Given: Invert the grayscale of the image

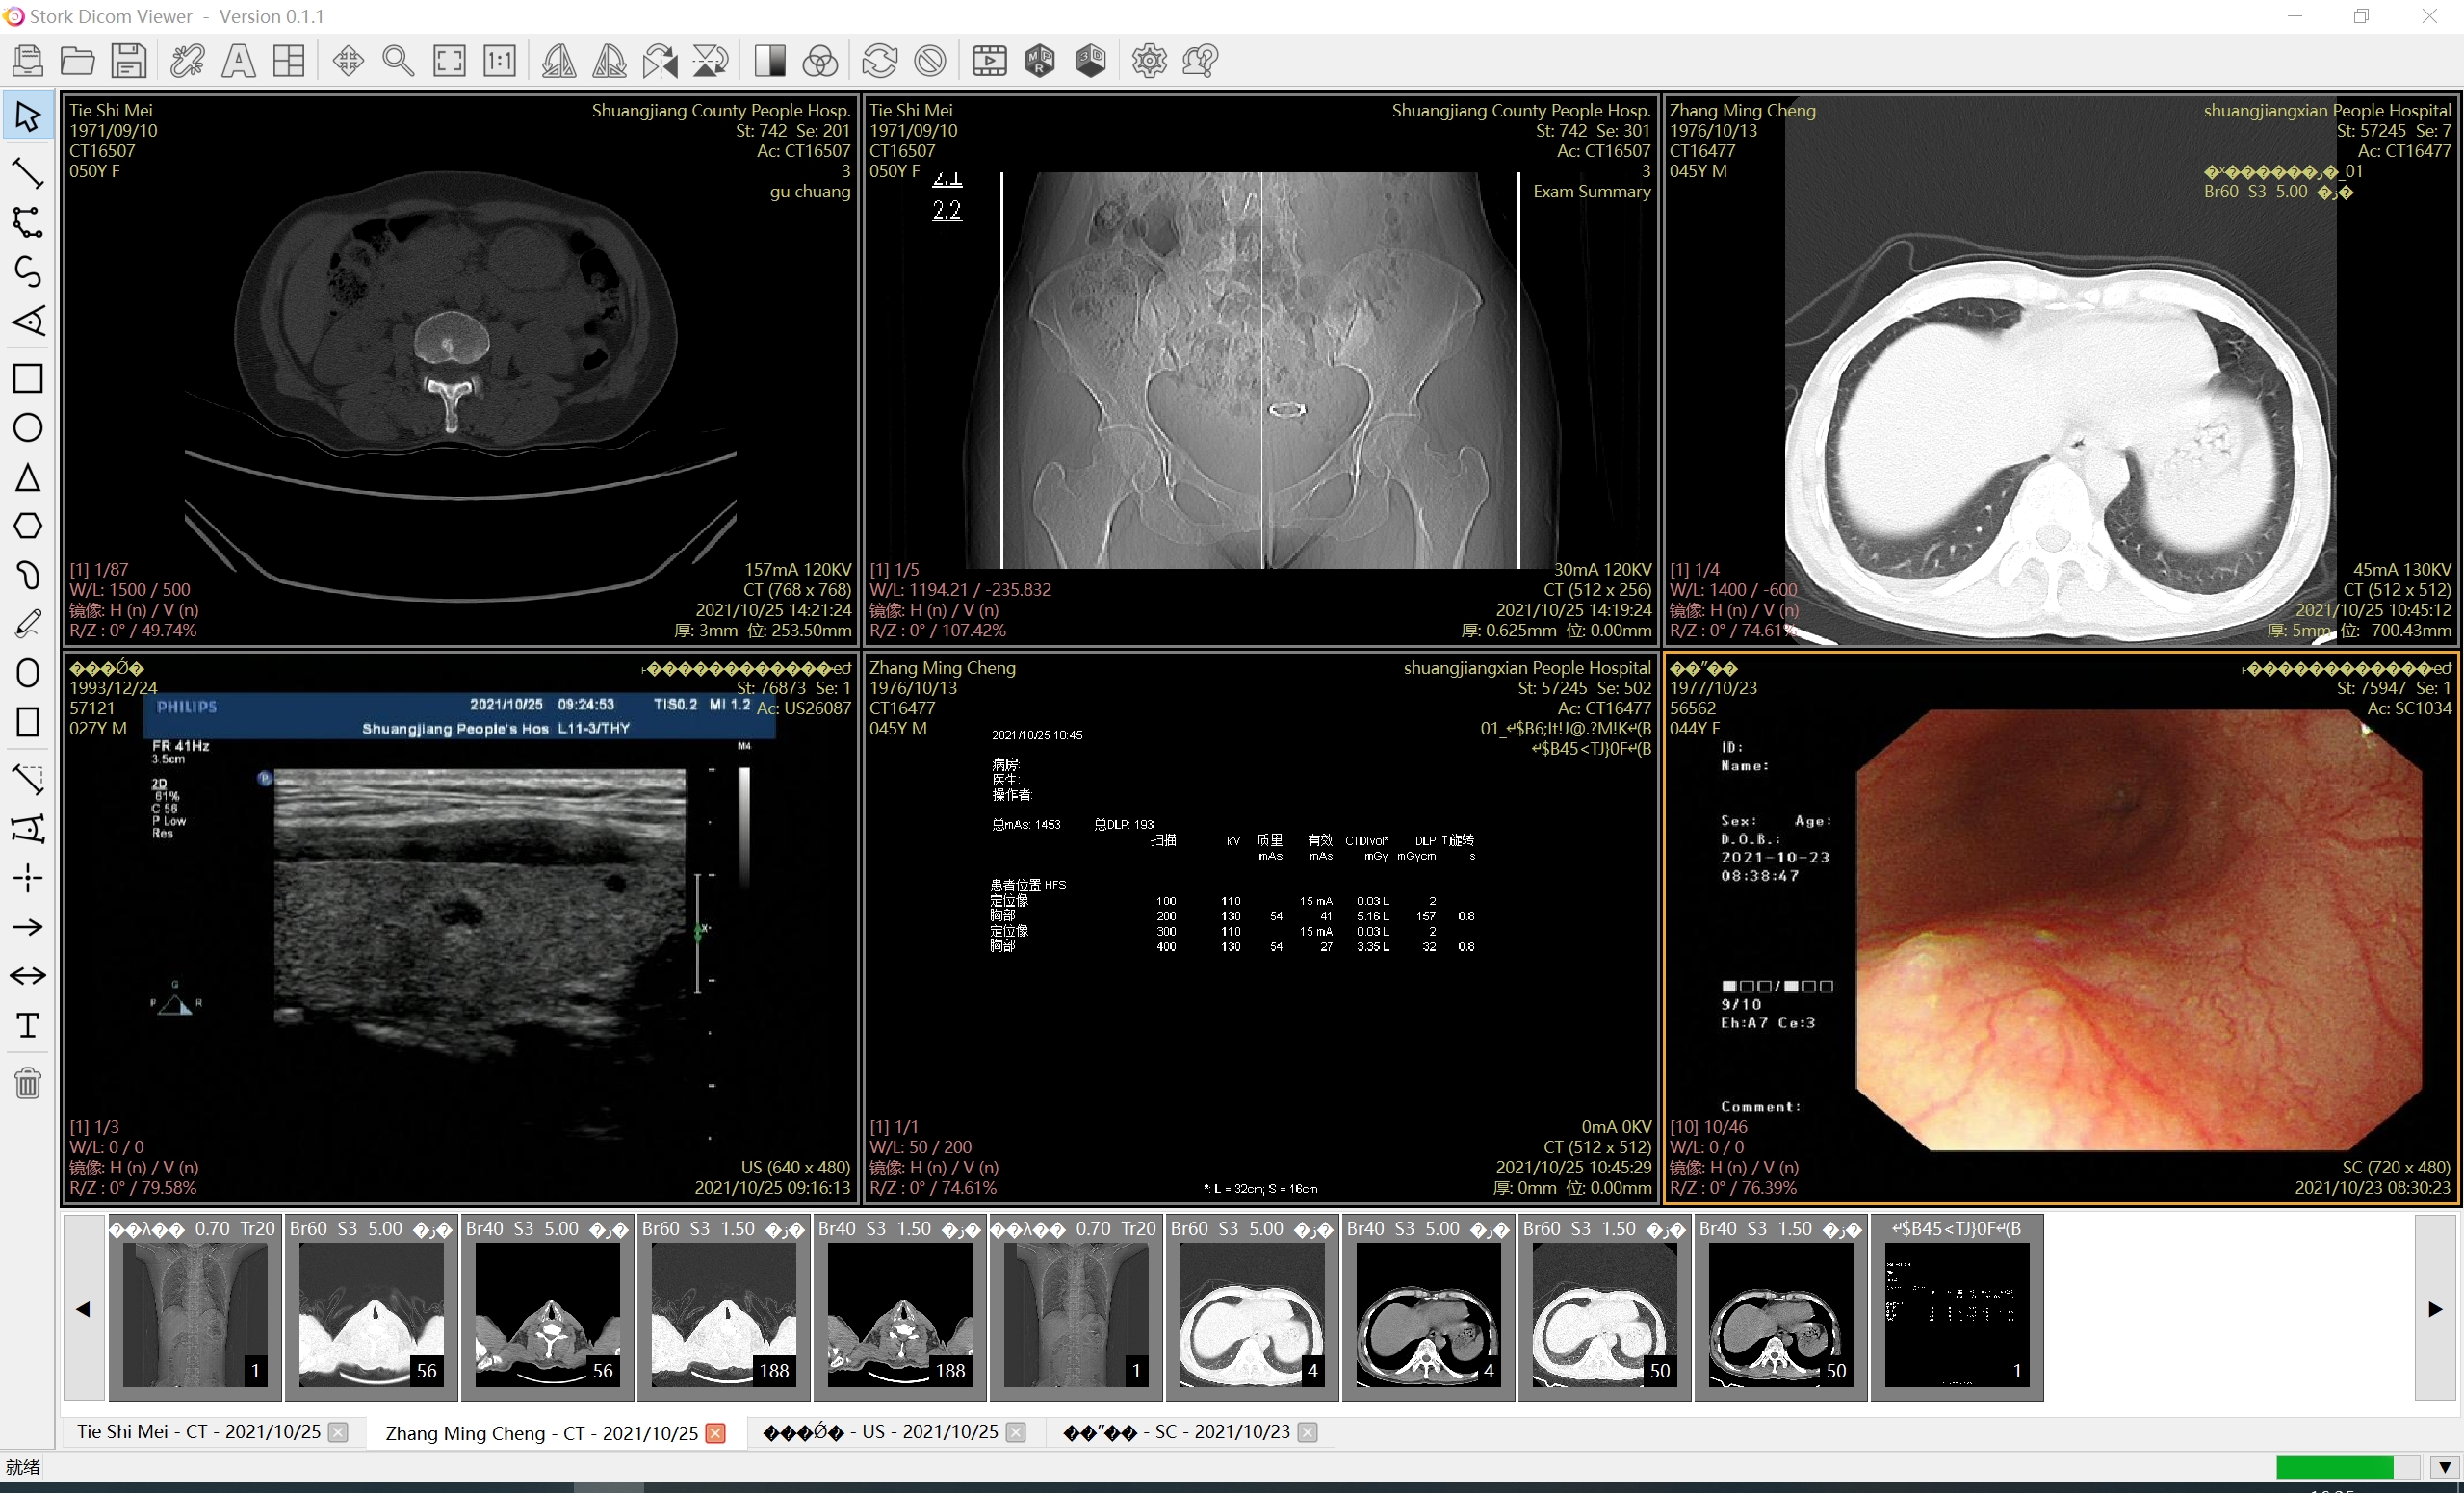Looking at the screenshot, I should 770,61.
